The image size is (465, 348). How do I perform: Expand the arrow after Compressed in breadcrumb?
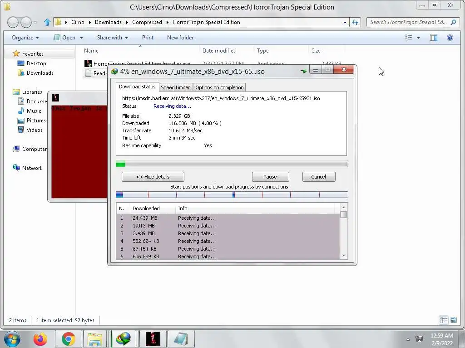(167, 22)
